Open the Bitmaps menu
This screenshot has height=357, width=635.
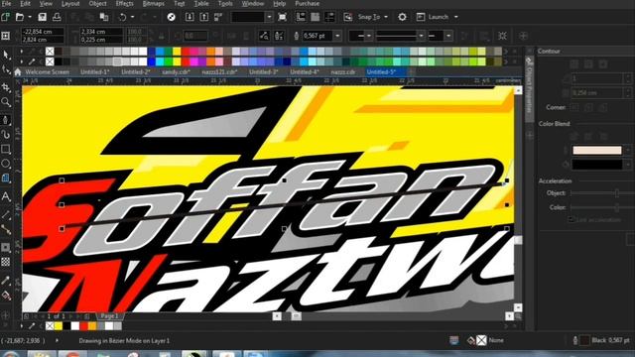(154, 3)
